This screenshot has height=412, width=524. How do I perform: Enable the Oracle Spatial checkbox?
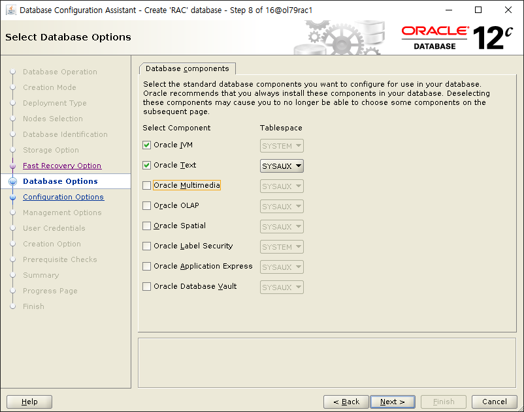[x=146, y=226]
